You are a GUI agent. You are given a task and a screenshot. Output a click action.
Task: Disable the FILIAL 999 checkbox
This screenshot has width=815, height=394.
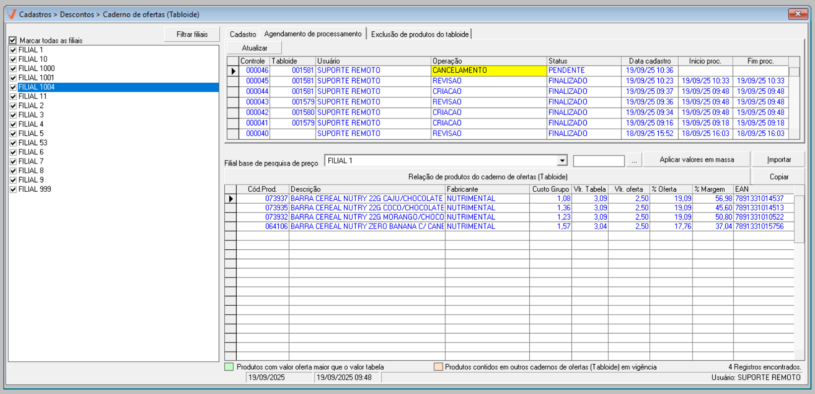point(13,189)
